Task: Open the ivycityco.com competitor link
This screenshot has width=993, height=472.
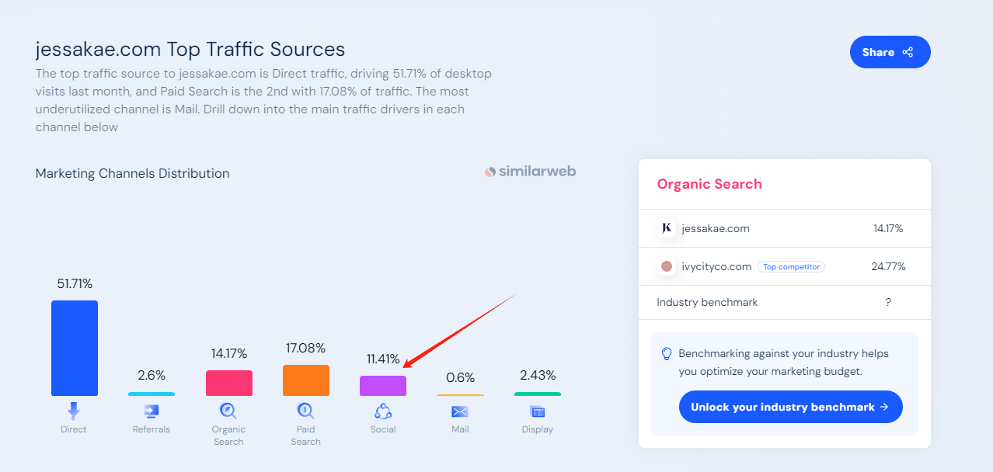Action: pyautogui.click(x=716, y=266)
